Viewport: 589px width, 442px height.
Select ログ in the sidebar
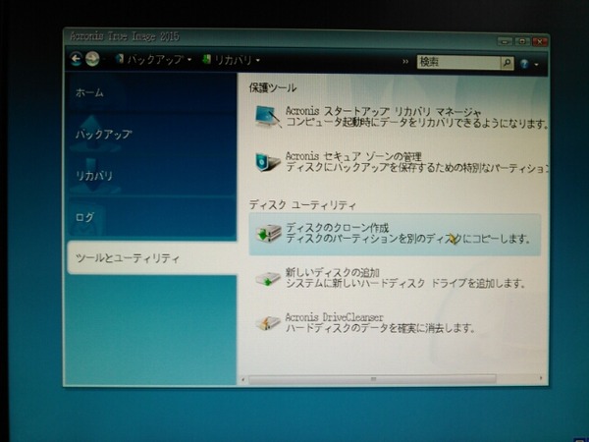coord(151,217)
